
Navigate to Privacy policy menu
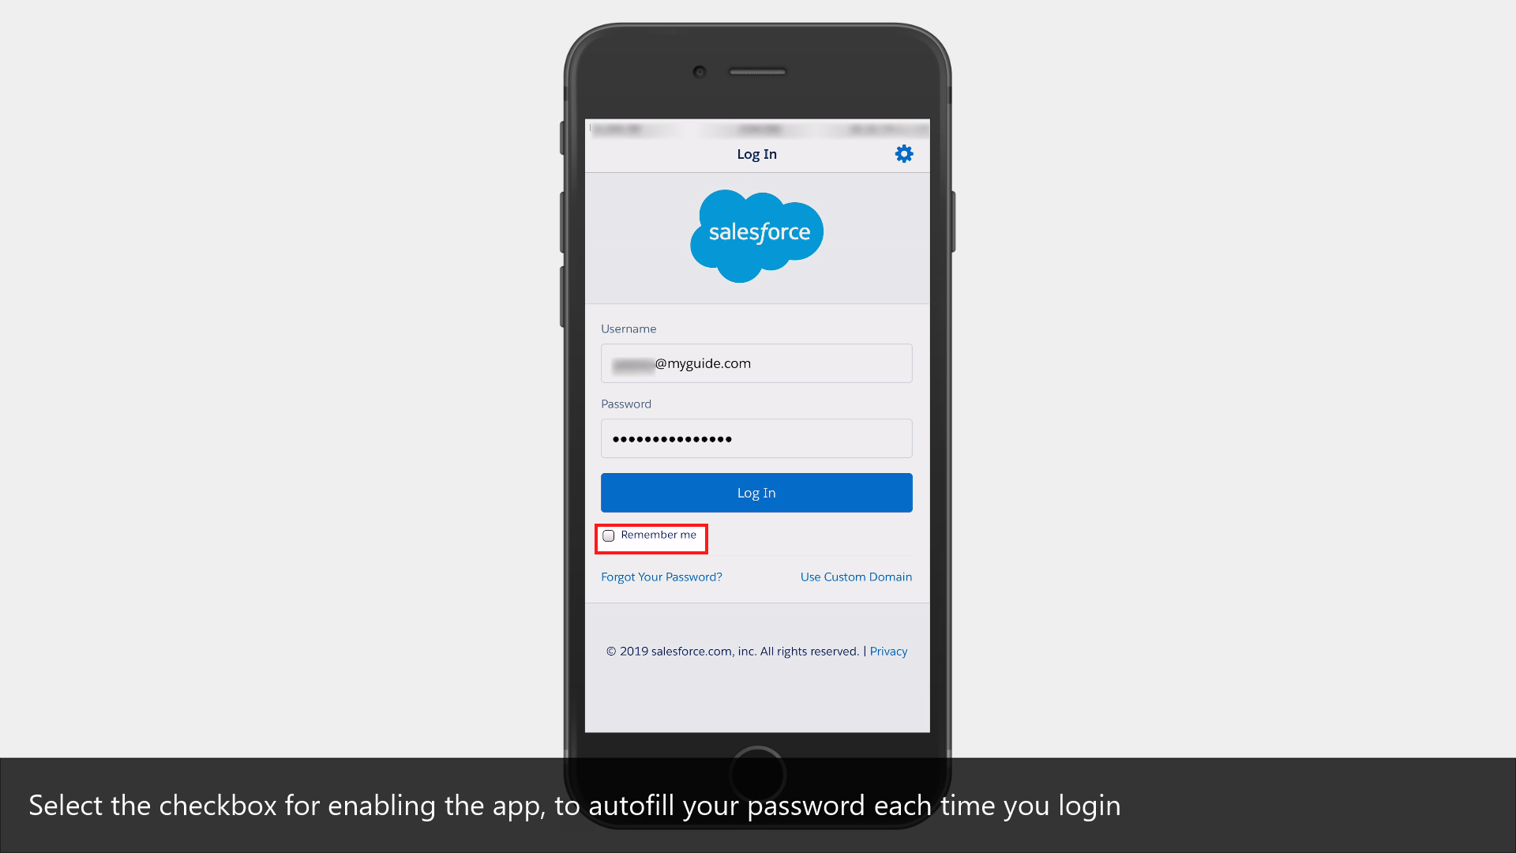click(x=888, y=651)
